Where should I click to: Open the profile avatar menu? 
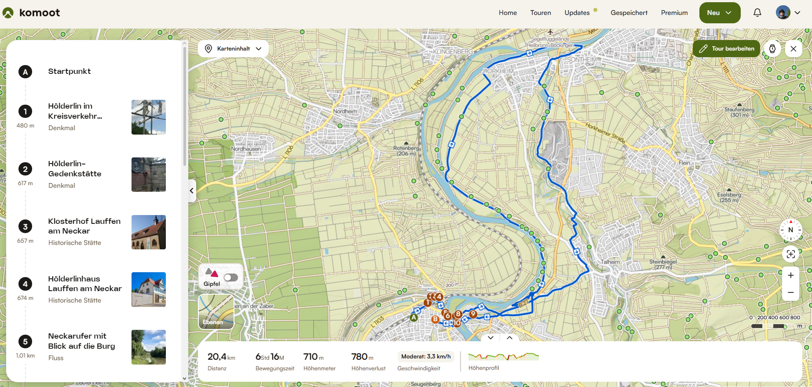(x=788, y=13)
